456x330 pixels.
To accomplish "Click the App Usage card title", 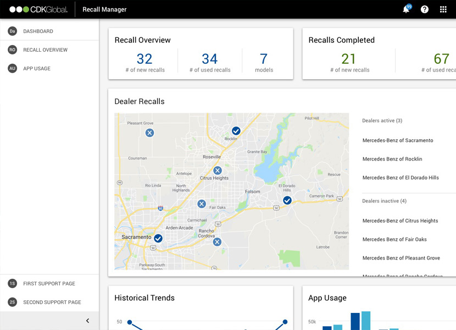I will coord(327,298).
